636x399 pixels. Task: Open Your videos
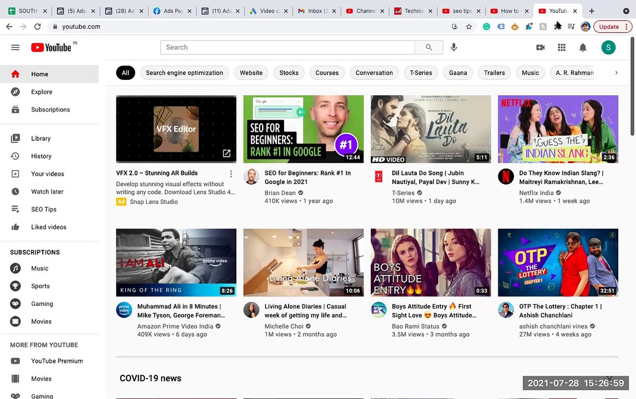tap(49, 174)
